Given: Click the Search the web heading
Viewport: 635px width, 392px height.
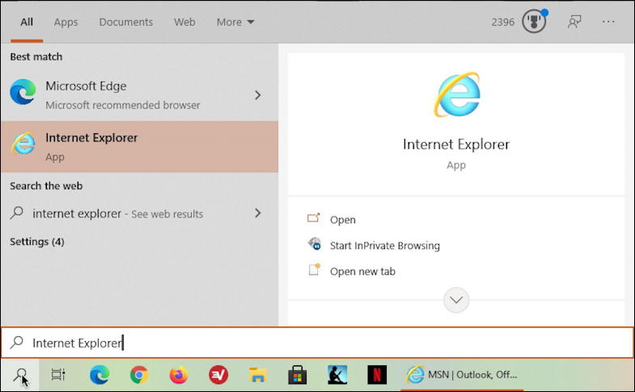Looking at the screenshot, I should [46, 186].
